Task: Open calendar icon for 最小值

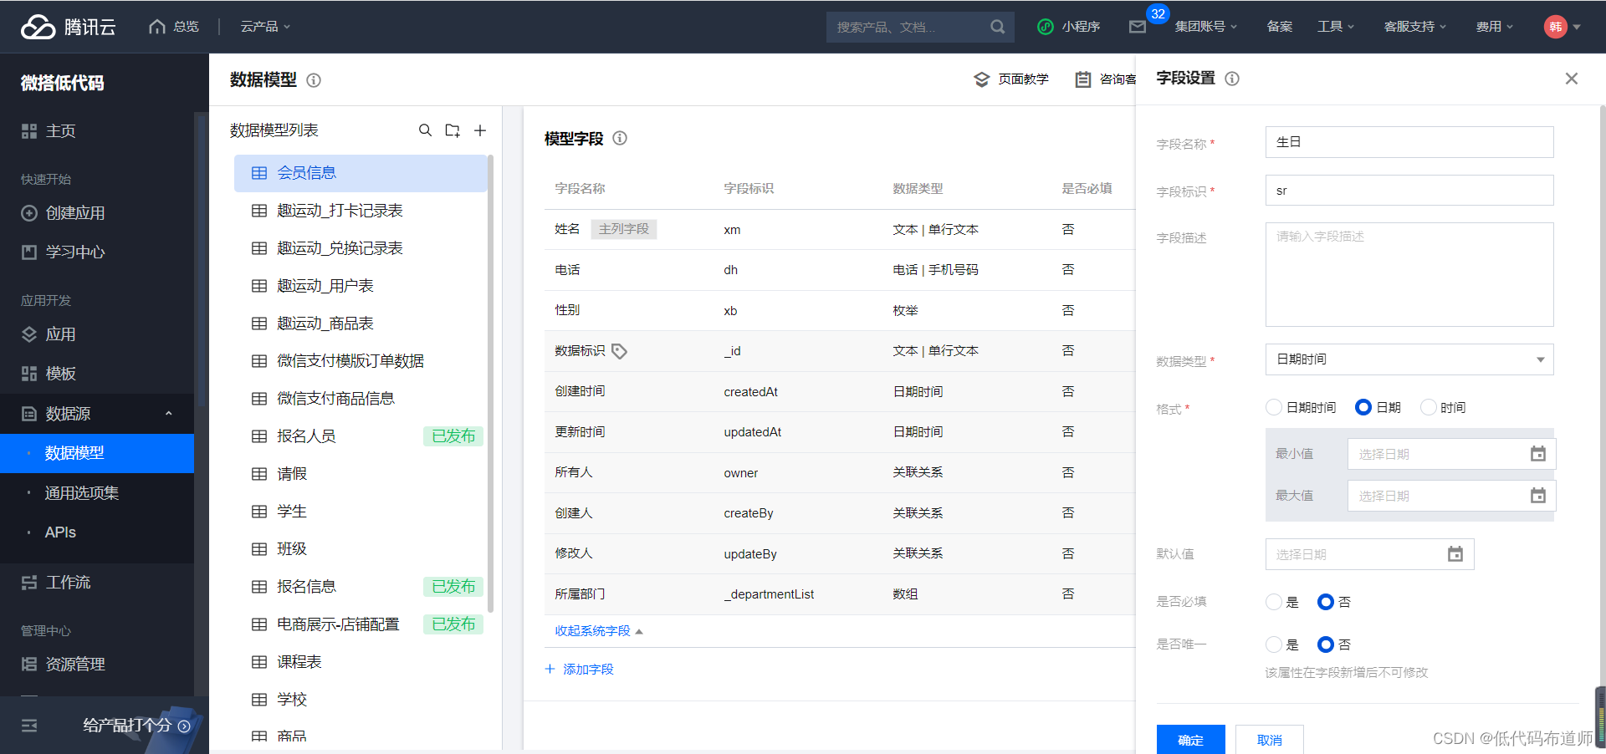Action: pyautogui.click(x=1537, y=454)
